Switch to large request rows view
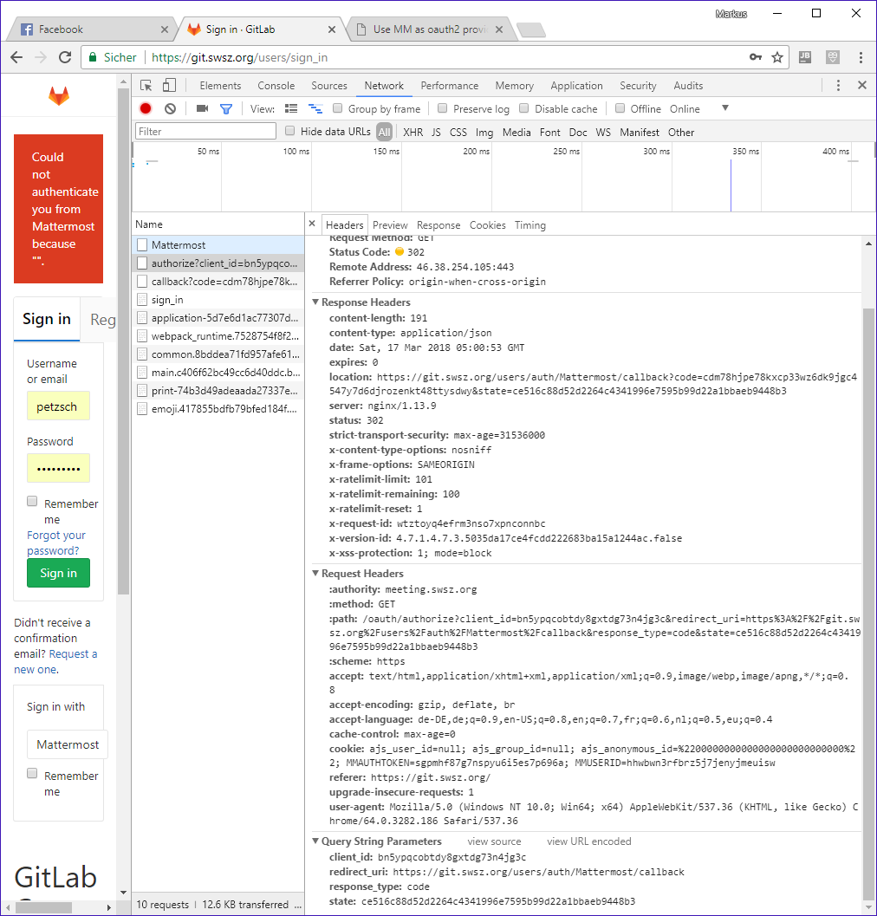877x916 pixels. pos(291,108)
